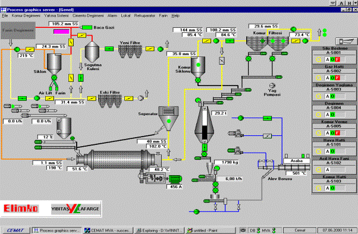This screenshot has height=234, width=358.
Task: Expand the Rekuparator menu
Action: click(145, 15)
